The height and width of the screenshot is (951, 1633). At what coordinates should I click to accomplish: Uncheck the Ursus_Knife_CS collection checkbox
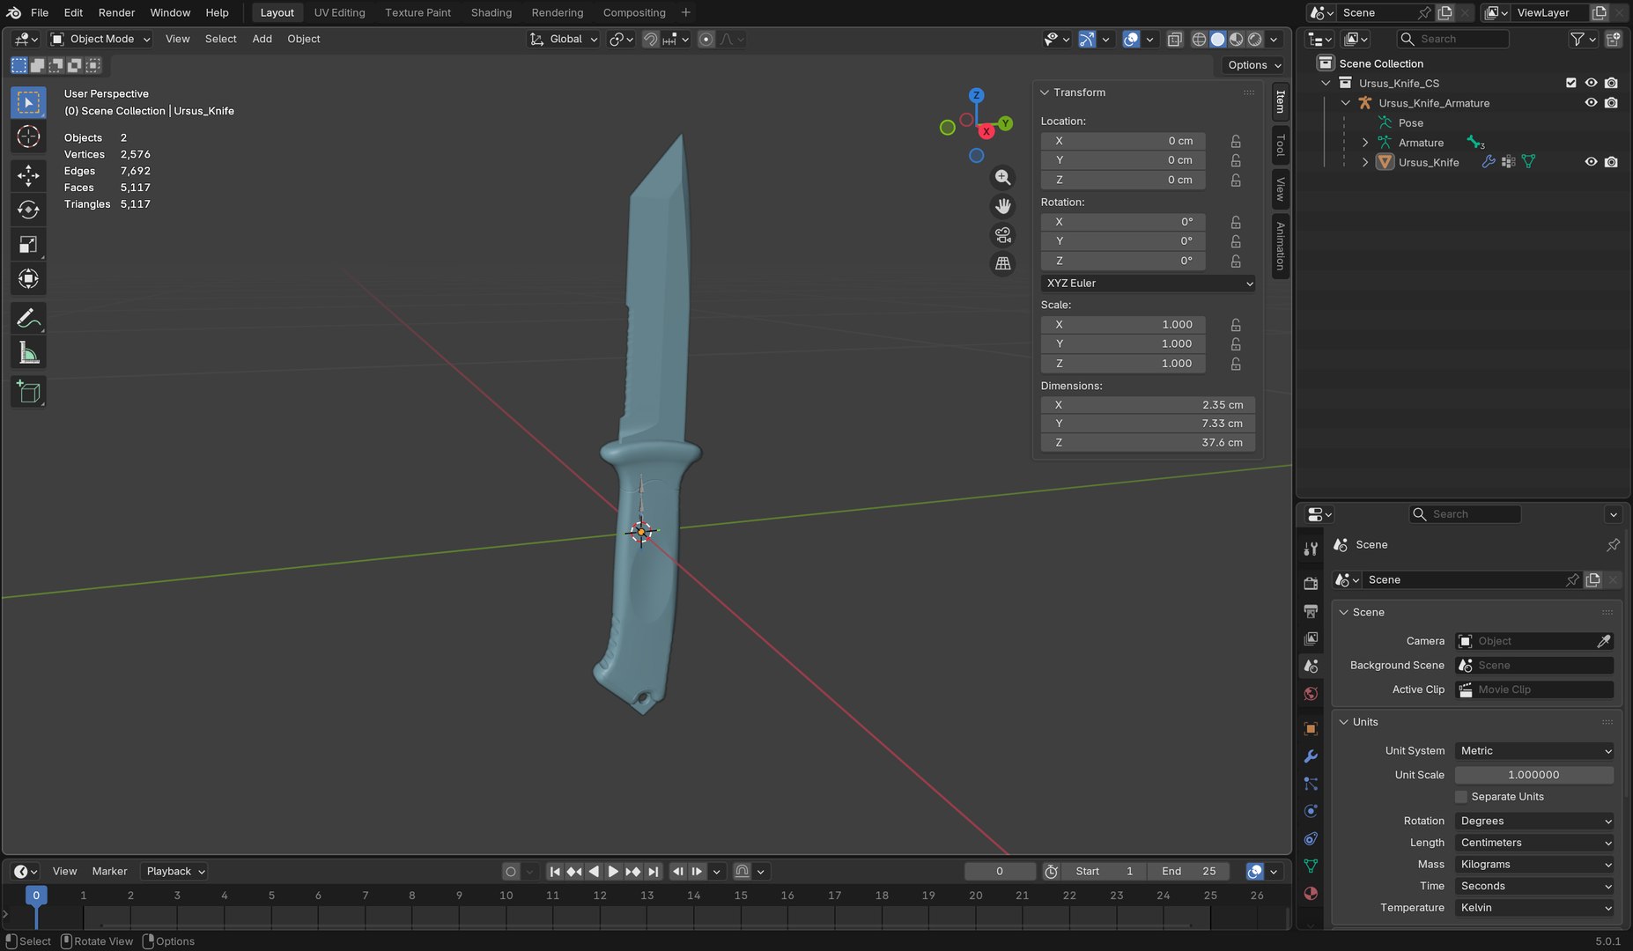[x=1570, y=83]
